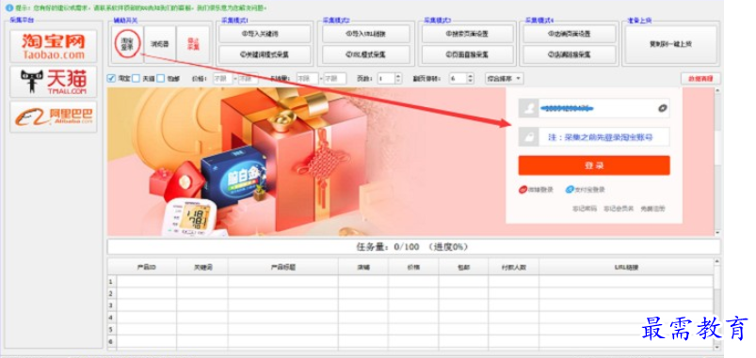Click the browser panel vertical scrollbar
The height and width of the screenshot is (358, 756).
[x=718, y=162]
